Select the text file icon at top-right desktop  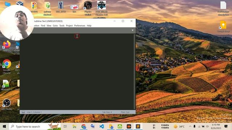coord(223,9)
